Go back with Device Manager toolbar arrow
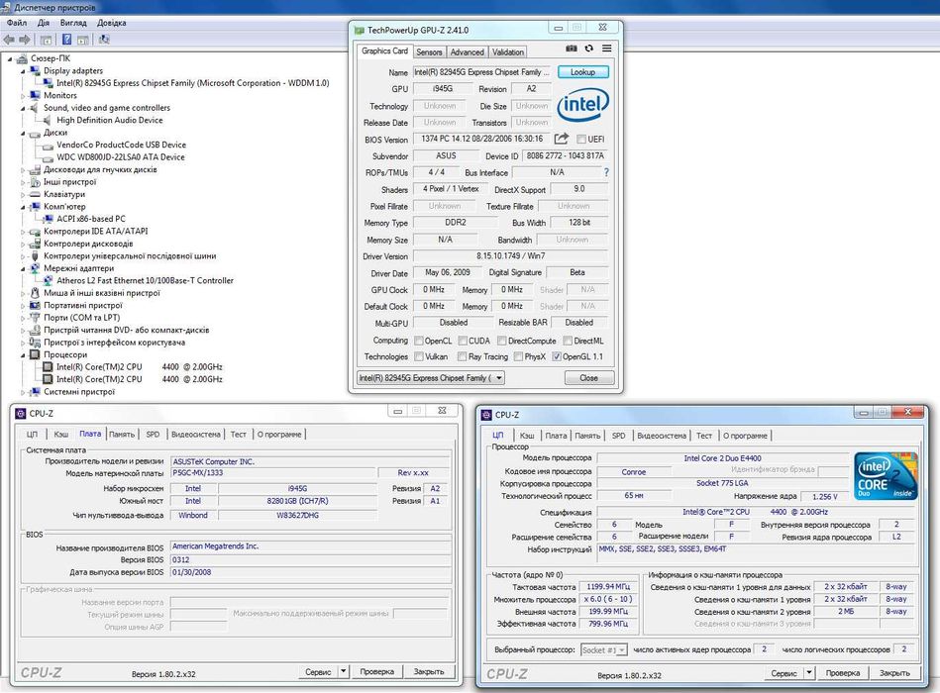This screenshot has height=693, width=940. pos(8,40)
